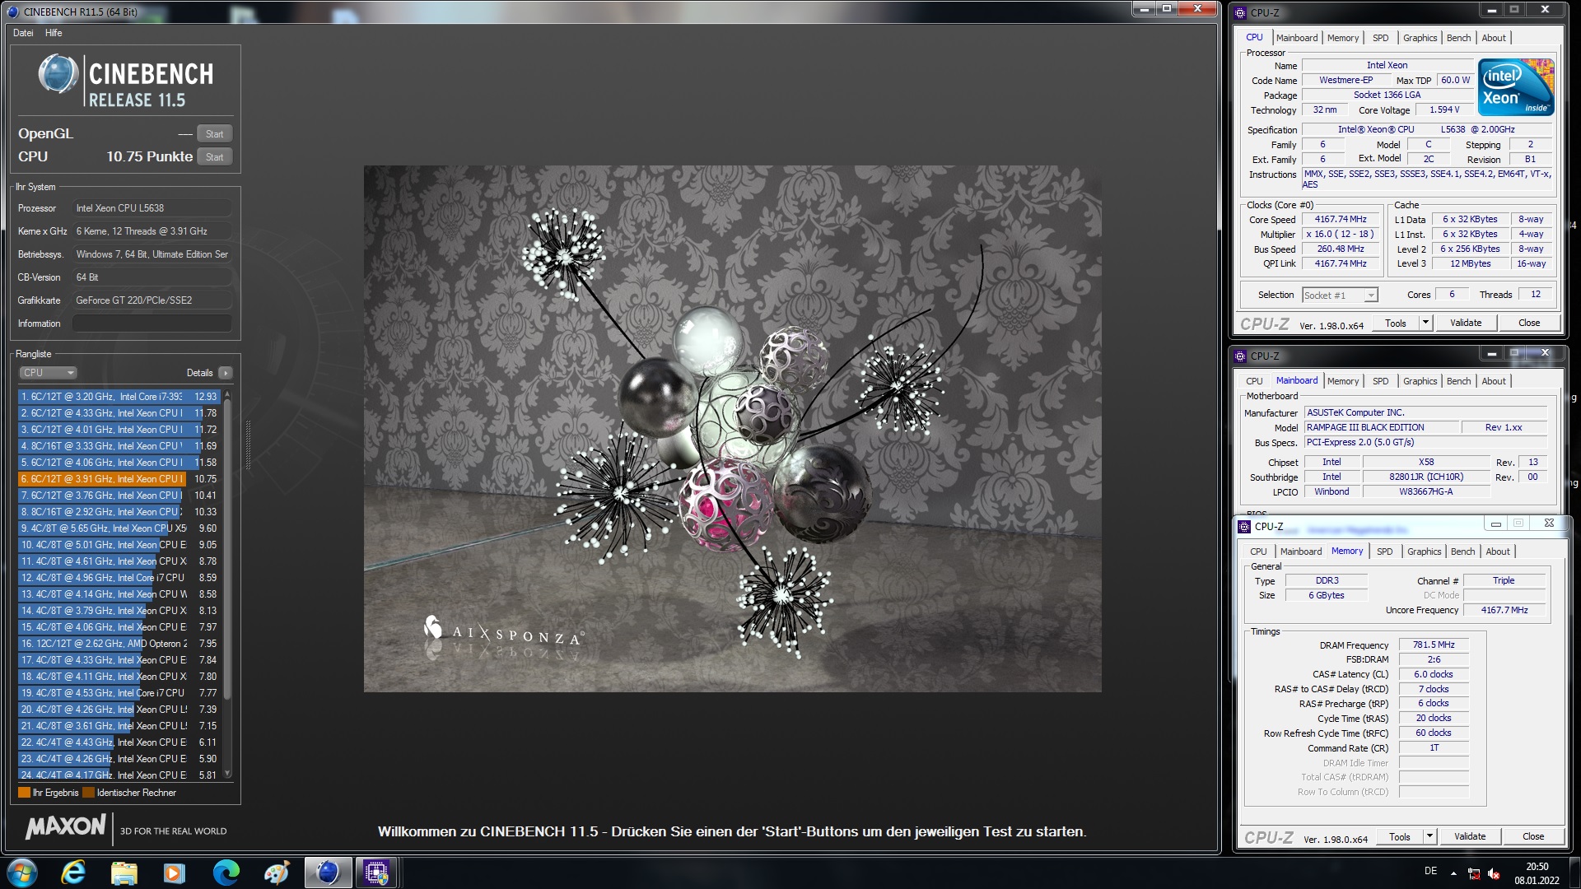Open Bench tab in the Processor CPU-Z window

tap(1458, 38)
